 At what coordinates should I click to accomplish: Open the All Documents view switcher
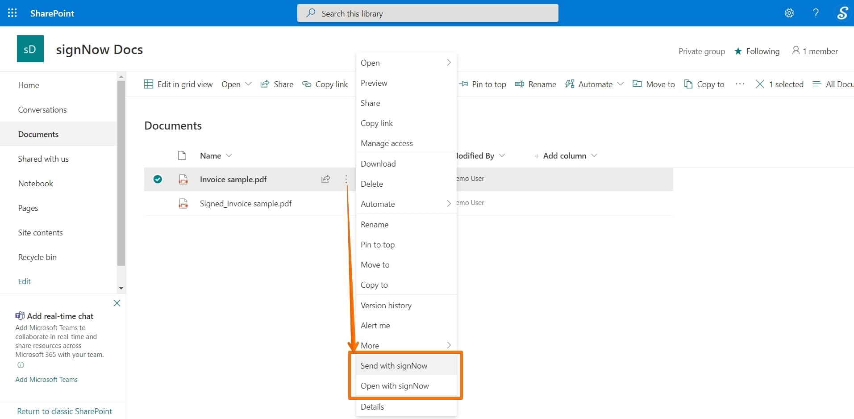click(833, 84)
